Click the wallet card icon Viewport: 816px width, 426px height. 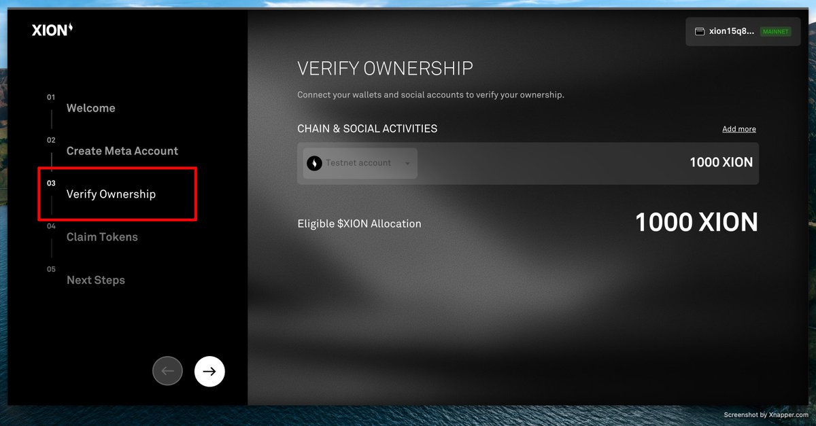[x=699, y=31]
